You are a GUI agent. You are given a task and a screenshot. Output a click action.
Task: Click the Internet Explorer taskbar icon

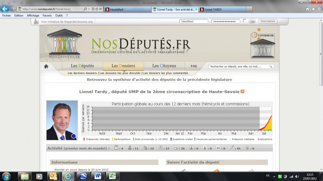click(x=68, y=177)
